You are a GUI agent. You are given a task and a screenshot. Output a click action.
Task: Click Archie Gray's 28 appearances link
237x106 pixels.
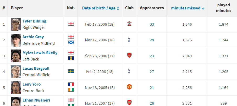(x=152, y=40)
